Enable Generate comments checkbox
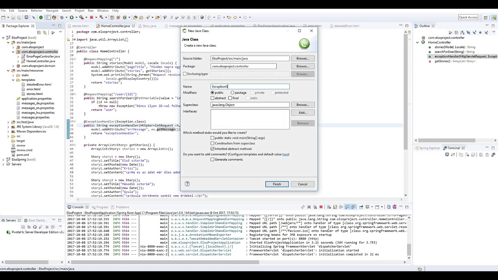Screen dimensions: 498x280 (x=212, y=160)
